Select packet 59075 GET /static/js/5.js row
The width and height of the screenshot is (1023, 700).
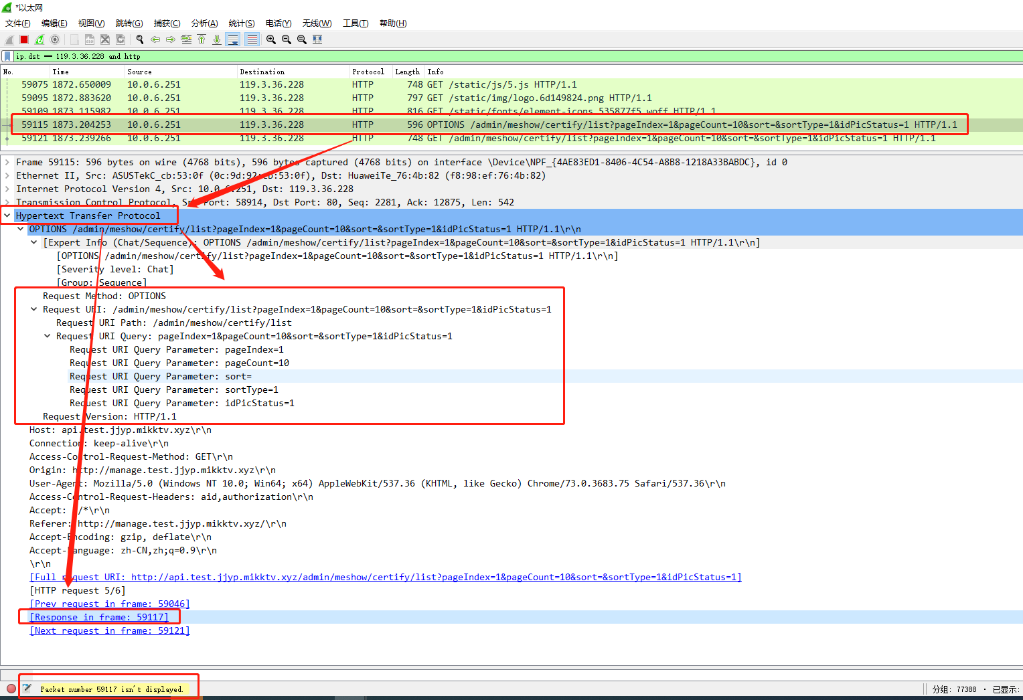click(x=511, y=84)
